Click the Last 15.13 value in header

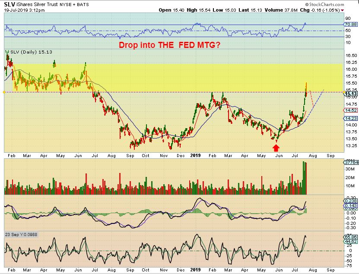250,10
